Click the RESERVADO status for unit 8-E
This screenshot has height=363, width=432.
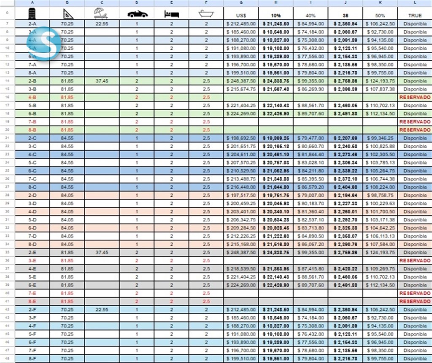pos(414,302)
